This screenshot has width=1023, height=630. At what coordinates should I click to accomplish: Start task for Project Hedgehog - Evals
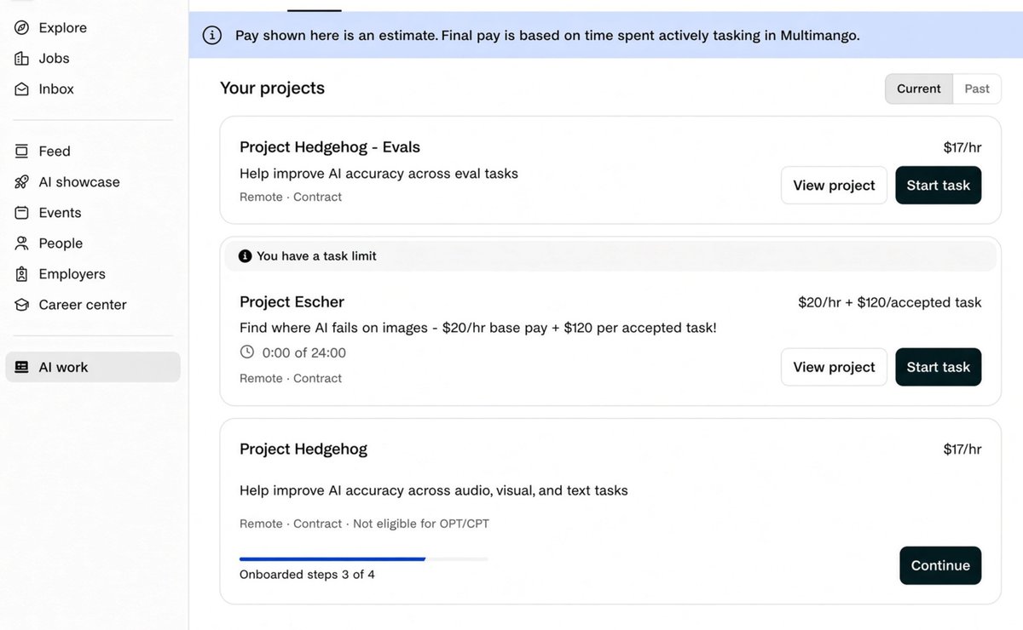(x=938, y=186)
